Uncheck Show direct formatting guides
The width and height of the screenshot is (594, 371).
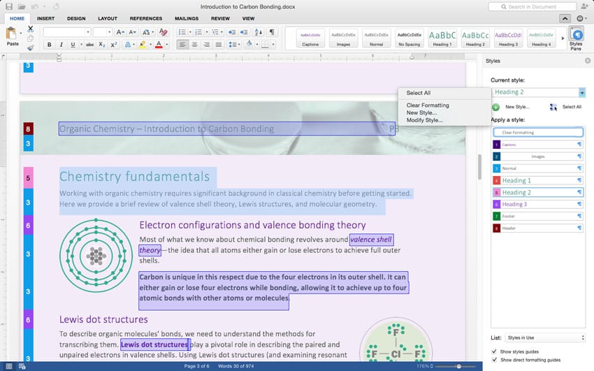pos(495,360)
